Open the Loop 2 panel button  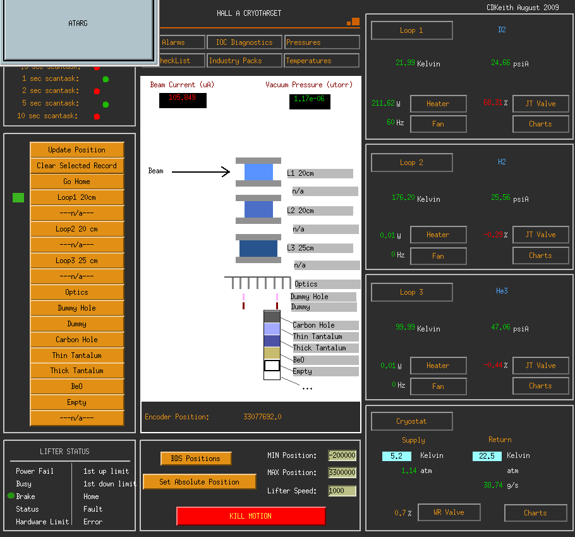[411, 162]
